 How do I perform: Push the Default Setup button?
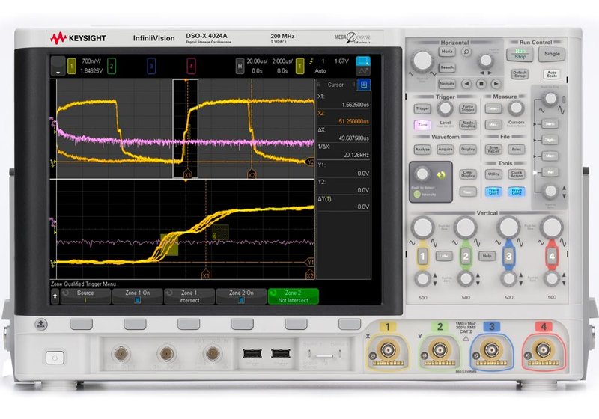pyautogui.click(x=520, y=73)
